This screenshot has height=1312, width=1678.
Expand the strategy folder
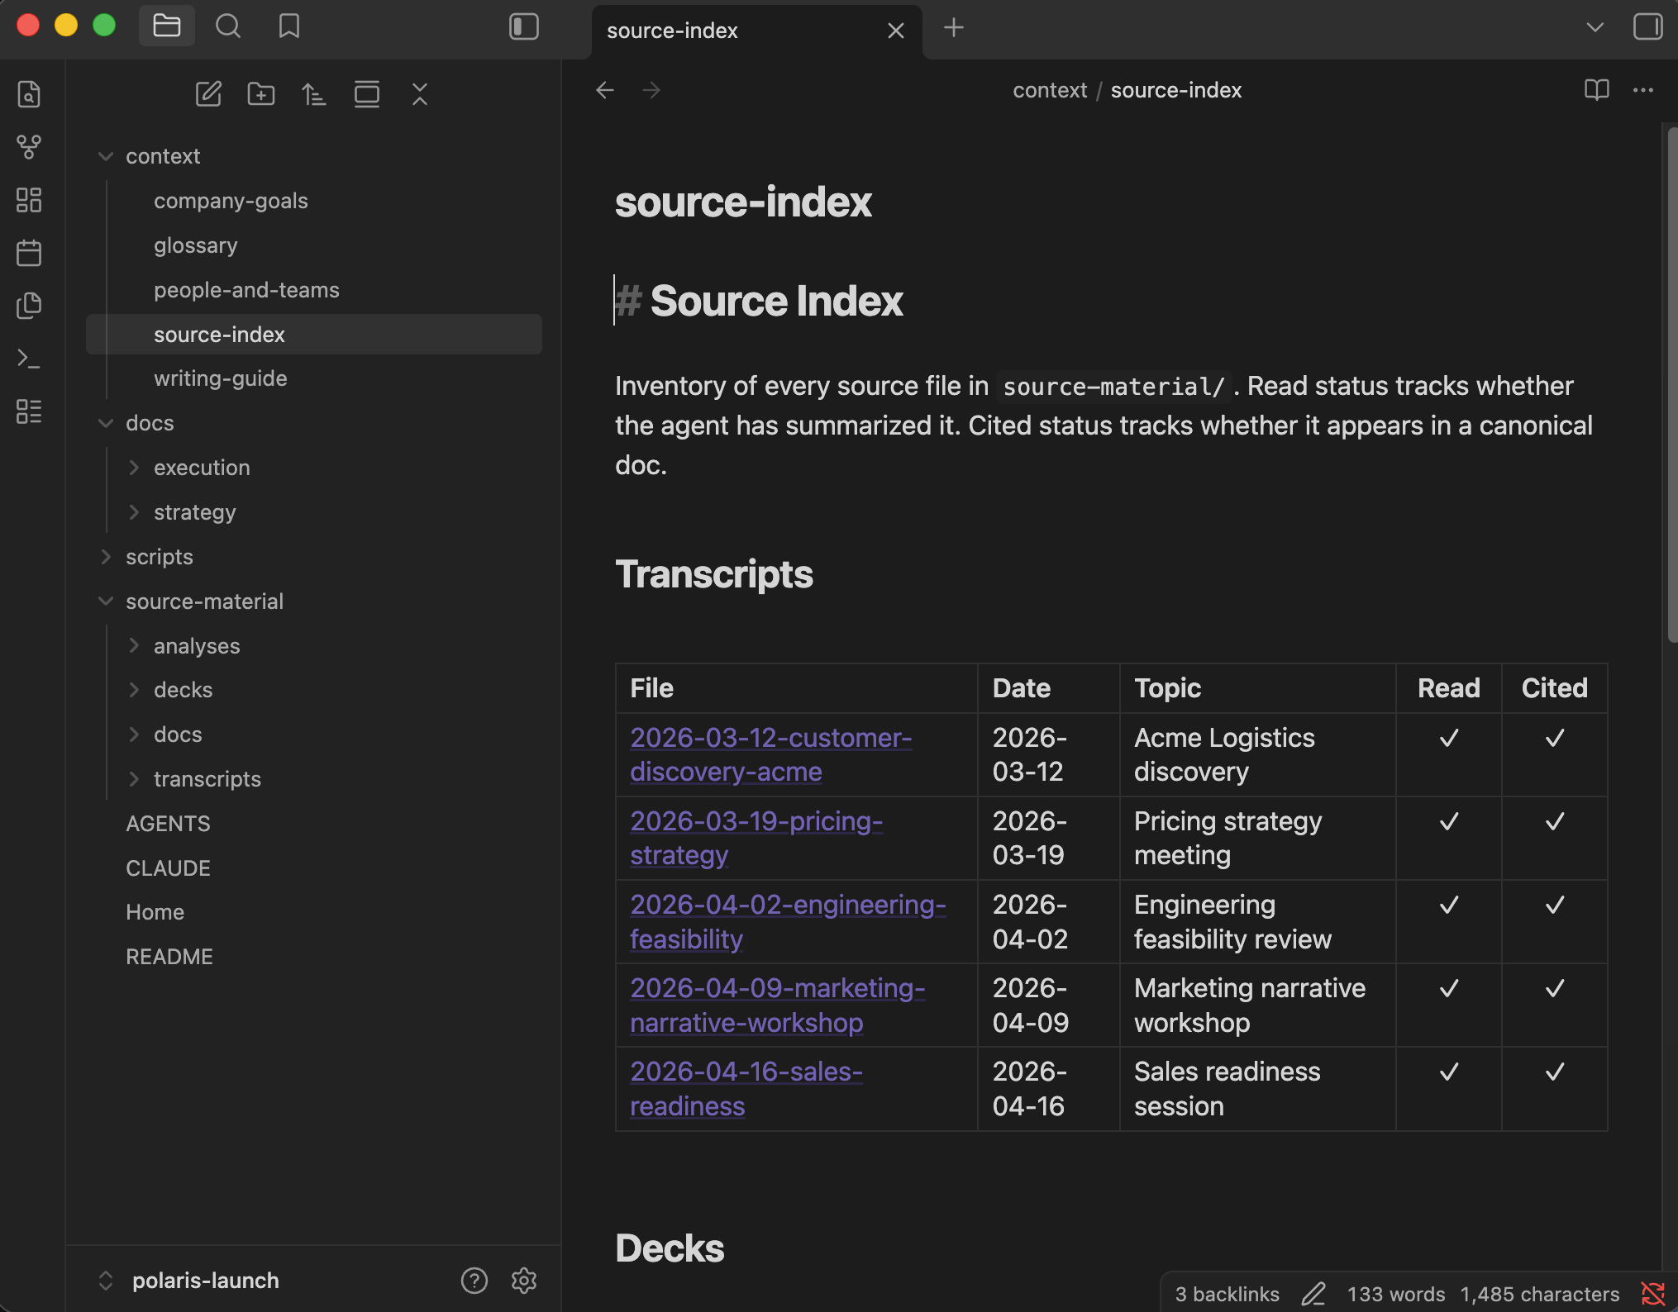point(314,512)
